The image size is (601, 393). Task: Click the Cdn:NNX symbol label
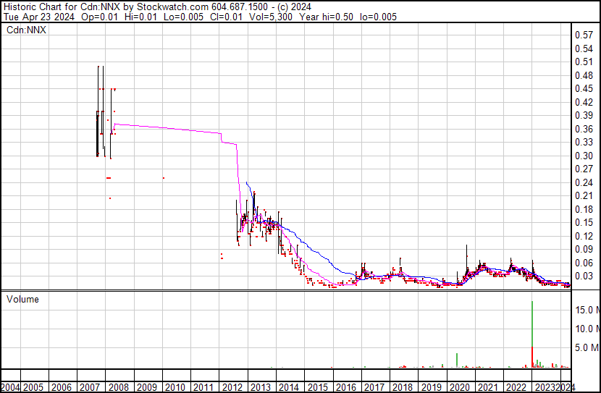click(x=27, y=31)
